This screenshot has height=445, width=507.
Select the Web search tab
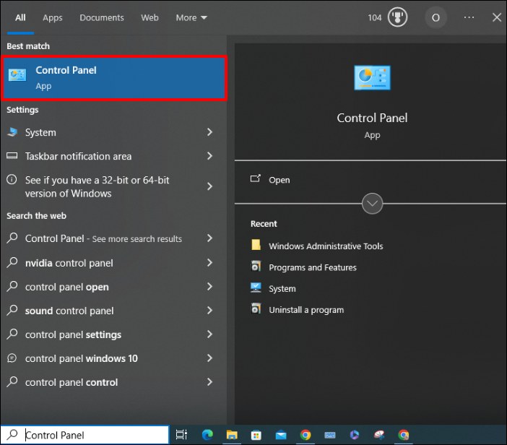pos(149,17)
